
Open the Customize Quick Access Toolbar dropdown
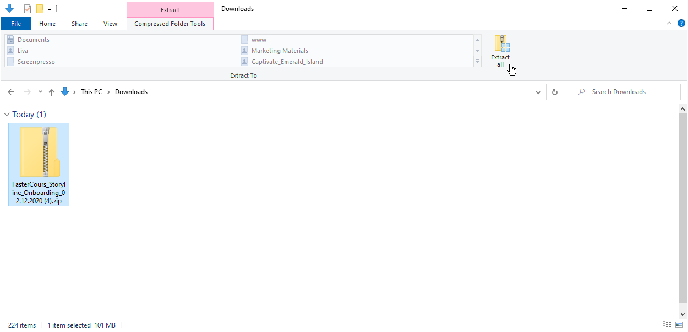pos(50,9)
